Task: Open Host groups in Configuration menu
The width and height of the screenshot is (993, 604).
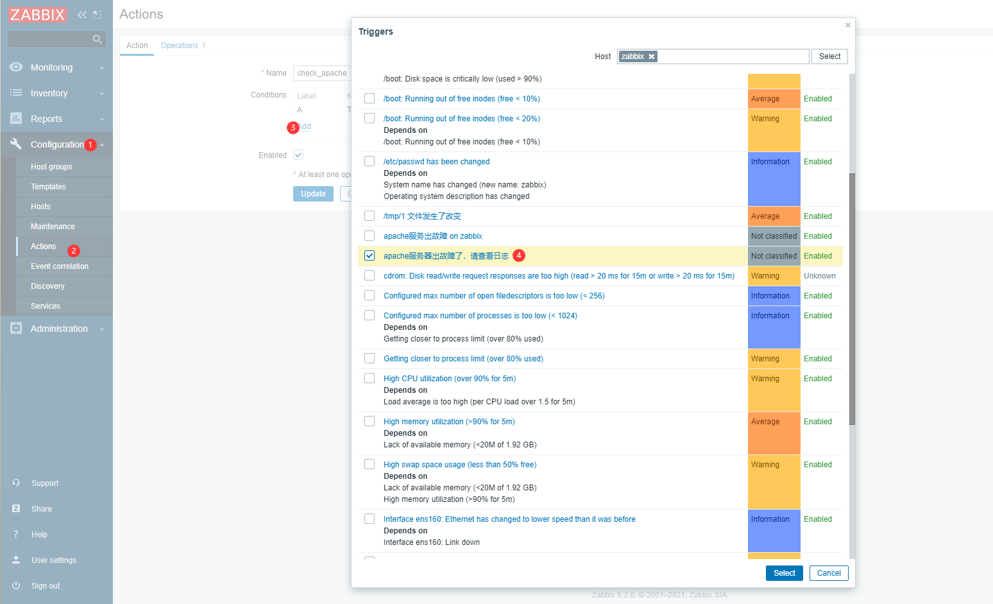Action: click(x=51, y=167)
